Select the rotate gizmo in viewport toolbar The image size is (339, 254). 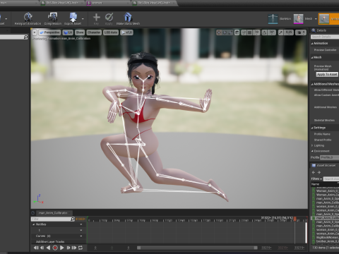[x=225, y=32]
